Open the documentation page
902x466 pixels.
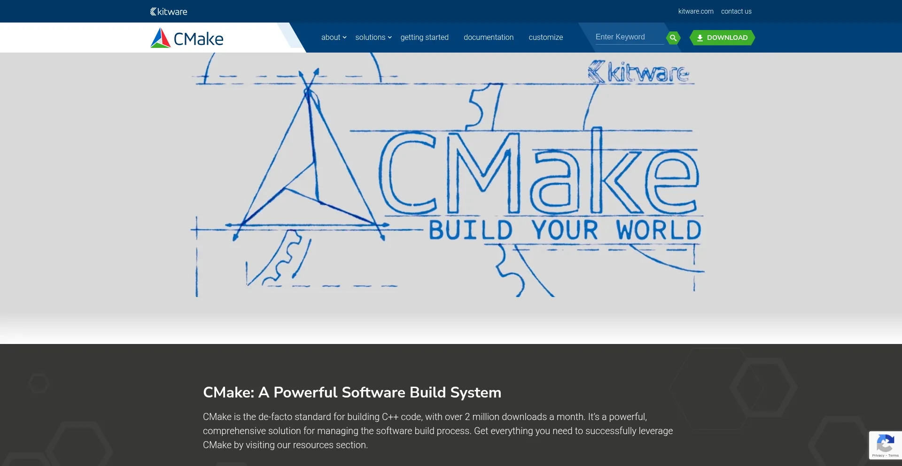(x=488, y=38)
